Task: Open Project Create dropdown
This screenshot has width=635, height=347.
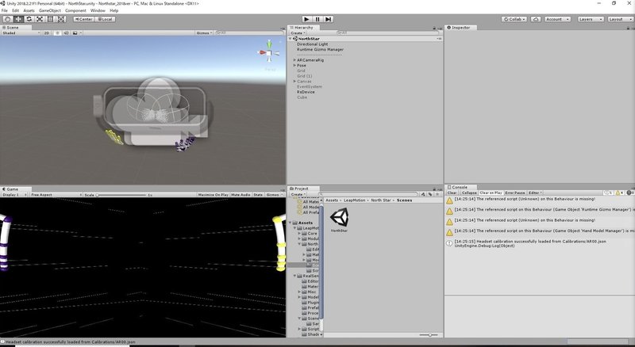Action: [x=297, y=194]
